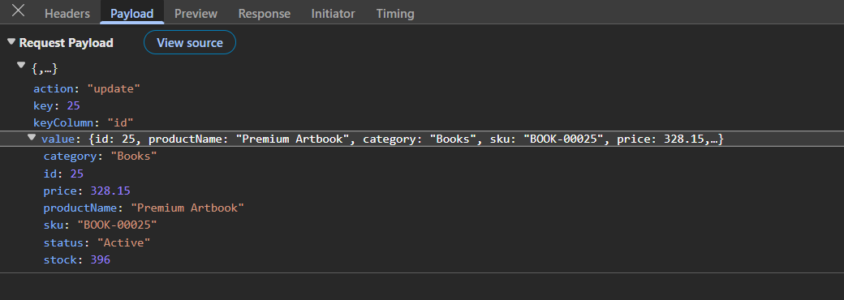Screen dimensions: 844x300
Task: Select the price: 328.15 row
Action: click(x=87, y=191)
